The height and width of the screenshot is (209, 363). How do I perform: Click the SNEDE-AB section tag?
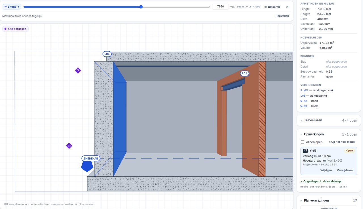[91, 159]
